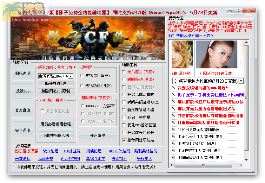Viewport: 265px width, 183px height.
Task: Open 开启旧版本透视后有可能会自动退出 entry
Action: coord(210,116)
